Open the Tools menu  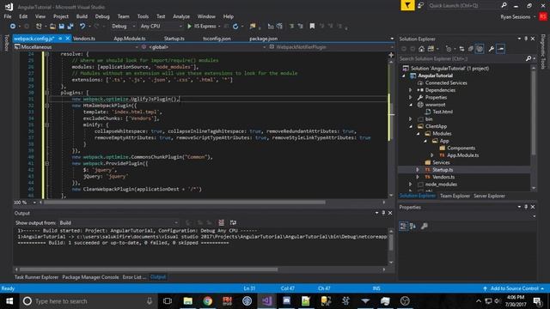pos(143,16)
